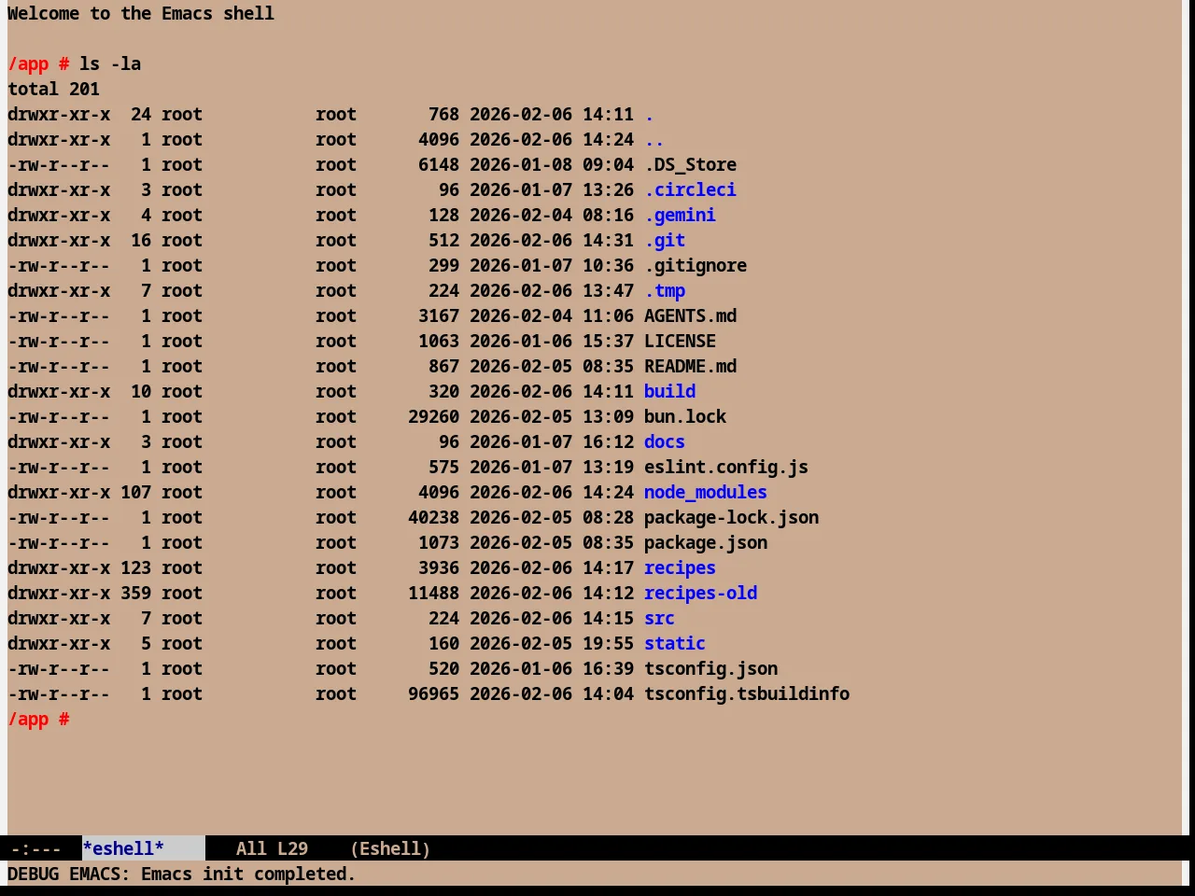Image resolution: width=1195 pixels, height=896 pixels.
Task: Click the timestamp 14:31 on .git row
Action: point(608,241)
